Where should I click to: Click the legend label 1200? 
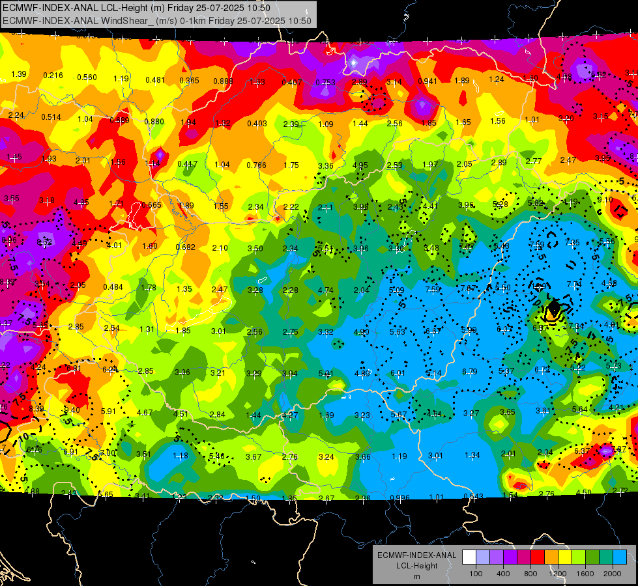(558, 574)
